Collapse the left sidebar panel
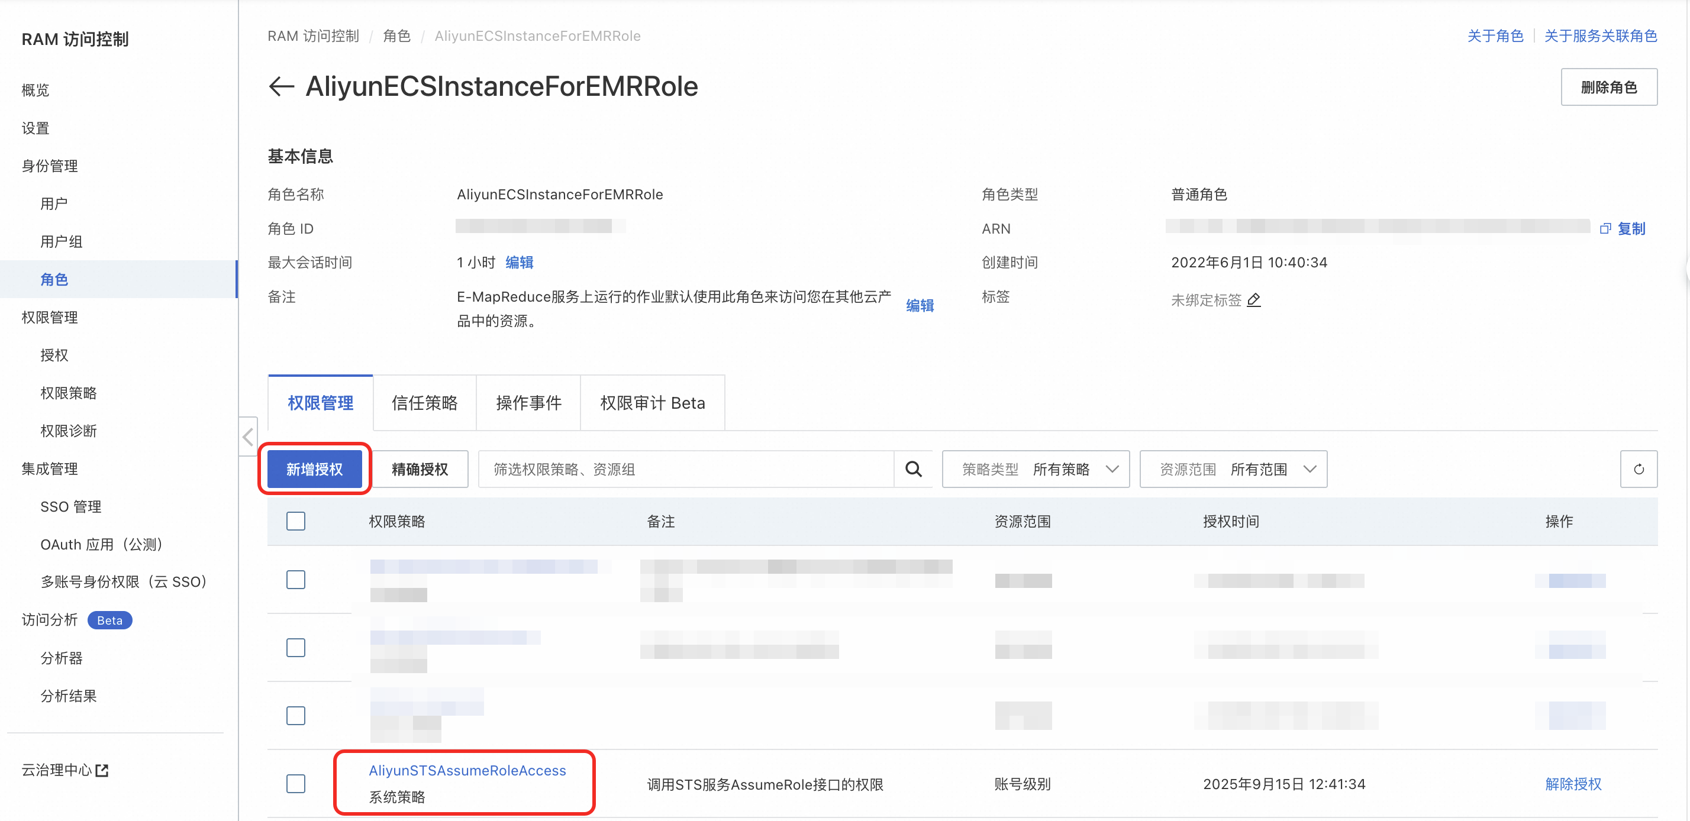The width and height of the screenshot is (1690, 821). (248, 437)
